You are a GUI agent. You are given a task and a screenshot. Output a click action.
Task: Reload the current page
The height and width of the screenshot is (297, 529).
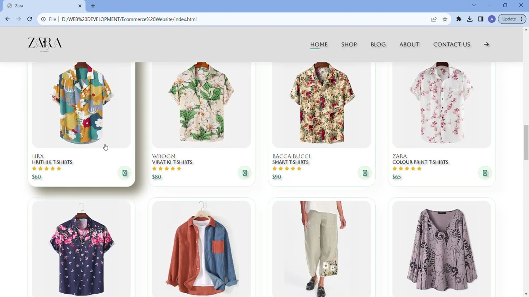30,19
